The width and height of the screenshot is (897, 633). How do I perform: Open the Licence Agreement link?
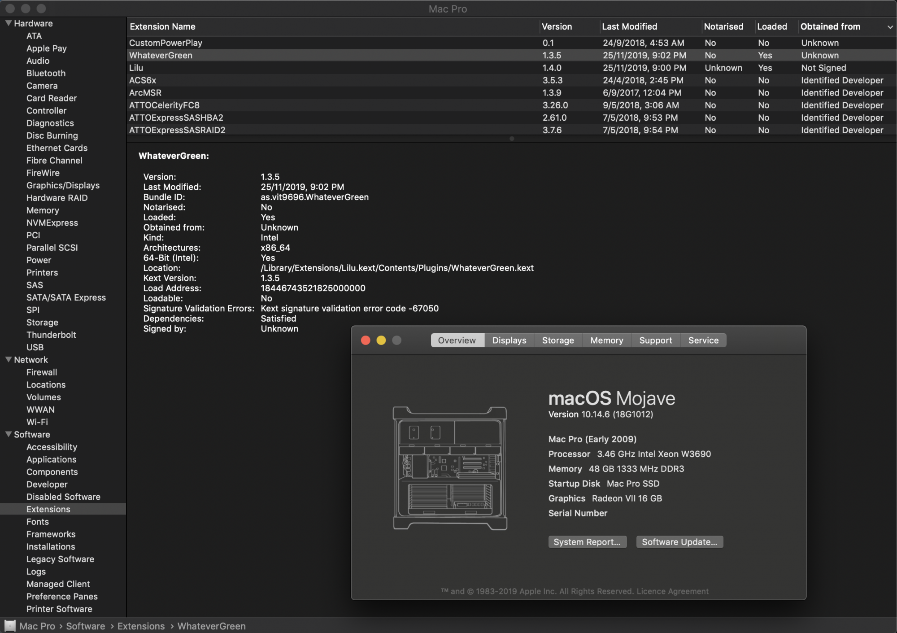672,591
